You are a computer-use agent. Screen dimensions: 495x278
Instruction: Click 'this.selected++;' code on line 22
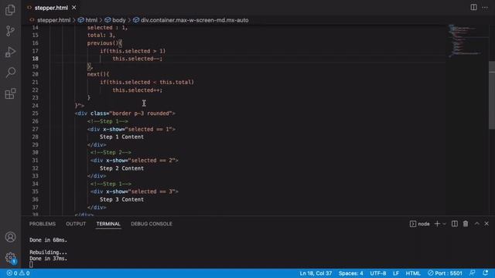(138, 90)
